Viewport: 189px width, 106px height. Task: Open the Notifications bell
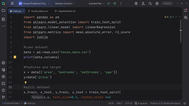coord(185,11)
